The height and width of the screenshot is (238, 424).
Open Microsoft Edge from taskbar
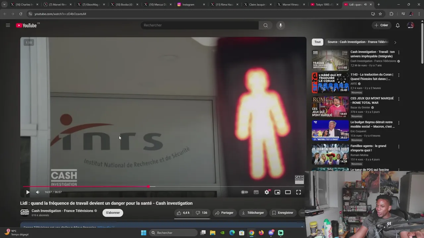232,233
